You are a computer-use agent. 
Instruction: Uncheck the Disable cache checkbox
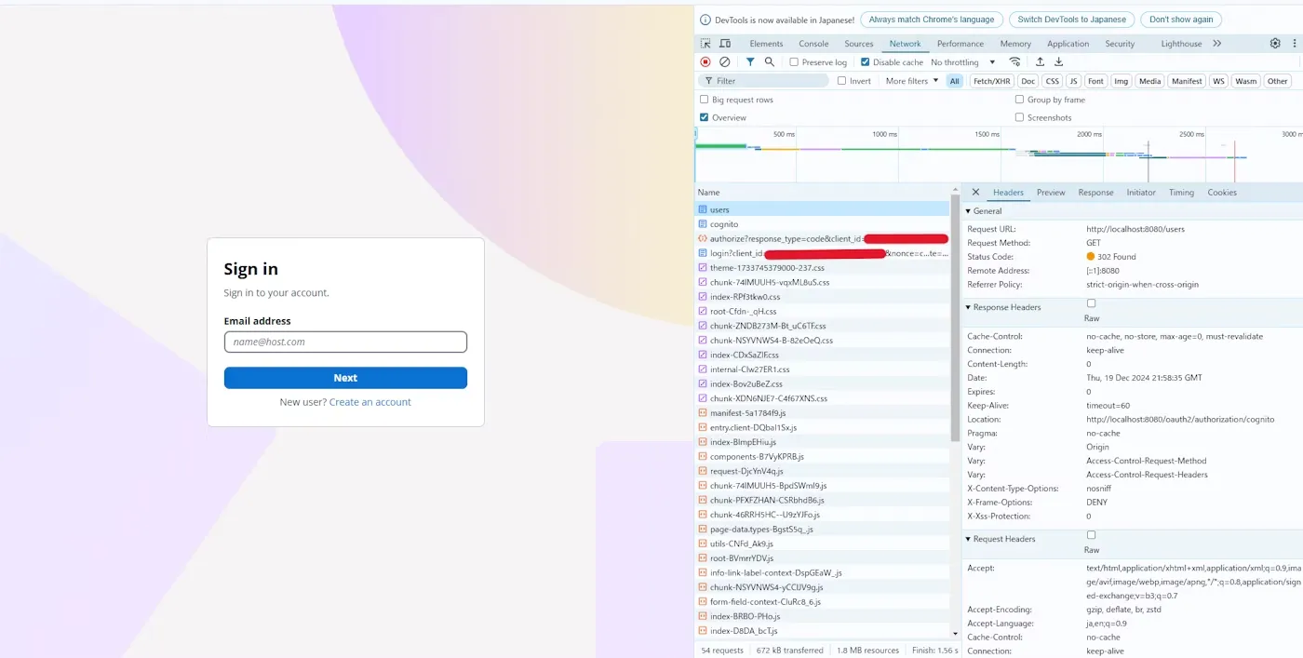point(866,62)
